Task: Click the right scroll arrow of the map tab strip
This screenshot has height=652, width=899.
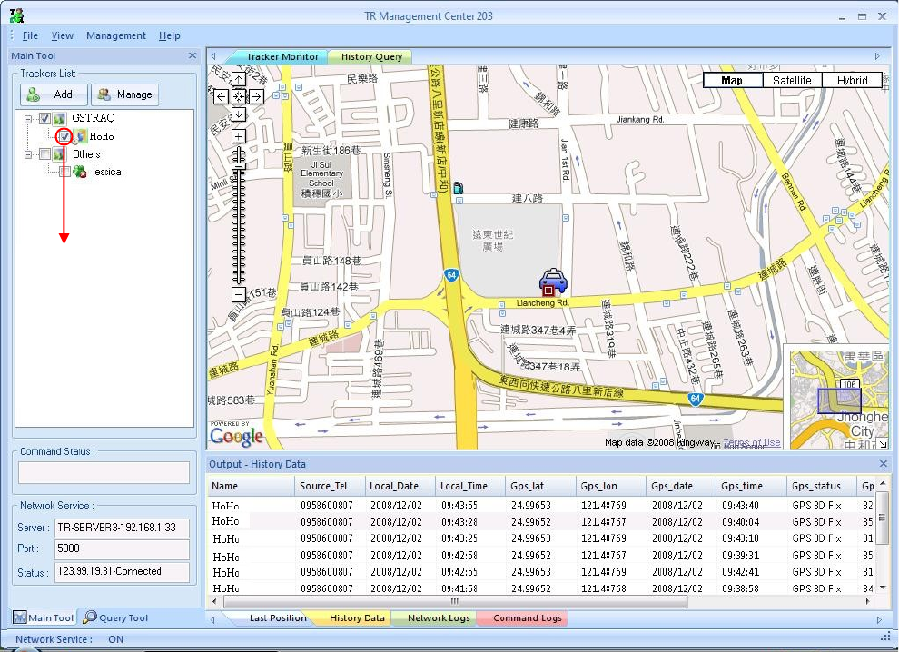Action: click(x=877, y=56)
